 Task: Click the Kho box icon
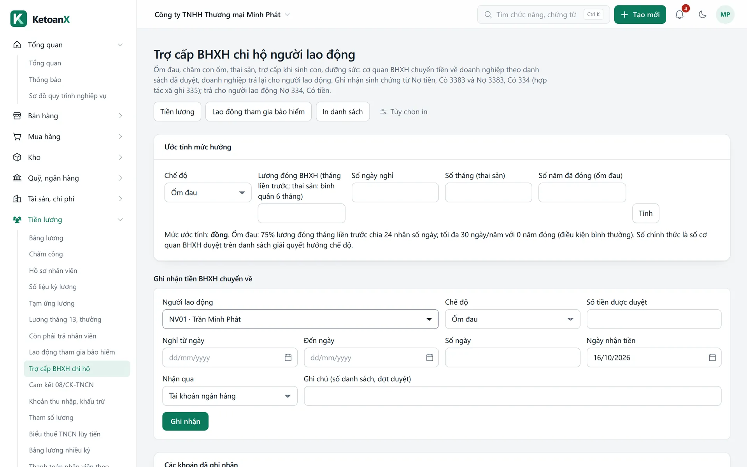(17, 157)
